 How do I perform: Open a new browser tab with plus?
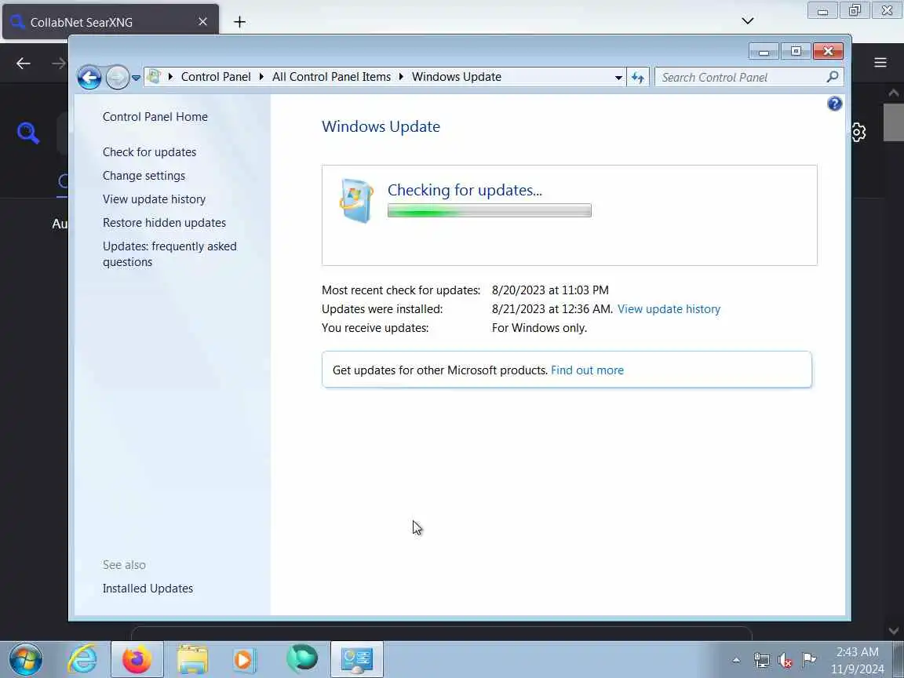[239, 22]
